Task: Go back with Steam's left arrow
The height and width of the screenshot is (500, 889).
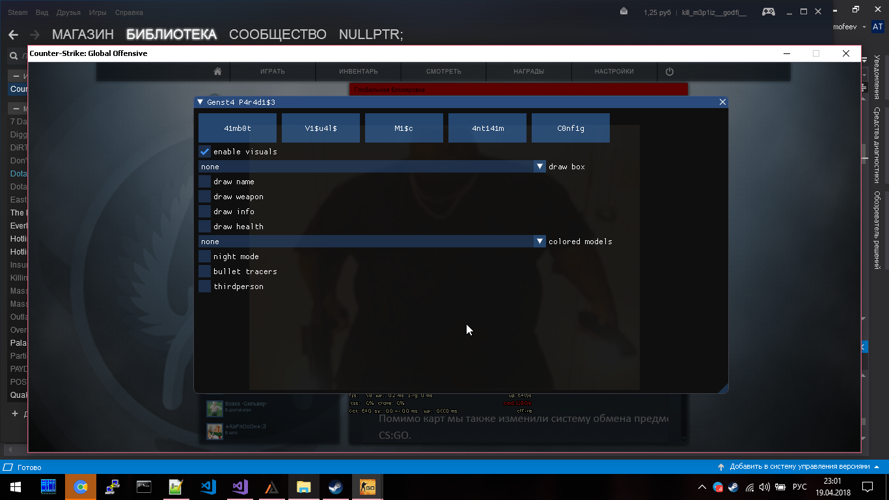Action: [13, 35]
